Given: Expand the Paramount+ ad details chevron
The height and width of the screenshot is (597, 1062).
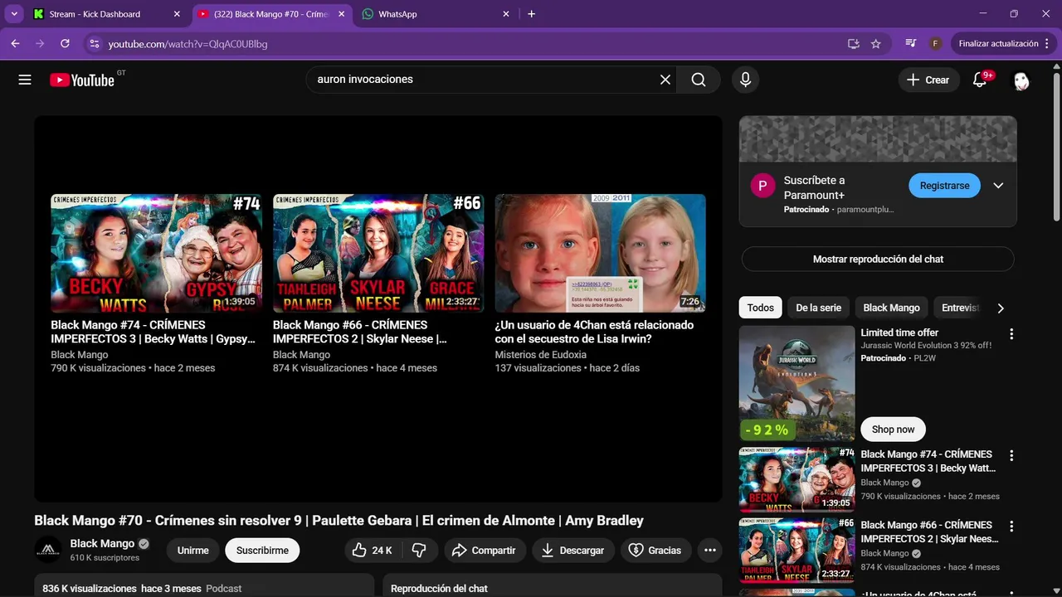Looking at the screenshot, I should tap(998, 186).
